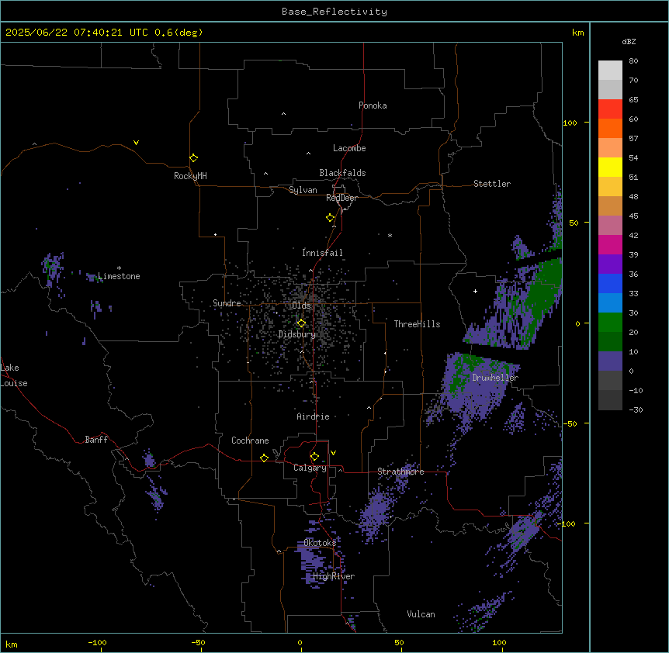Click the km unit label at the bottom left
Image resolution: width=669 pixels, height=653 pixels.
[12, 644]
